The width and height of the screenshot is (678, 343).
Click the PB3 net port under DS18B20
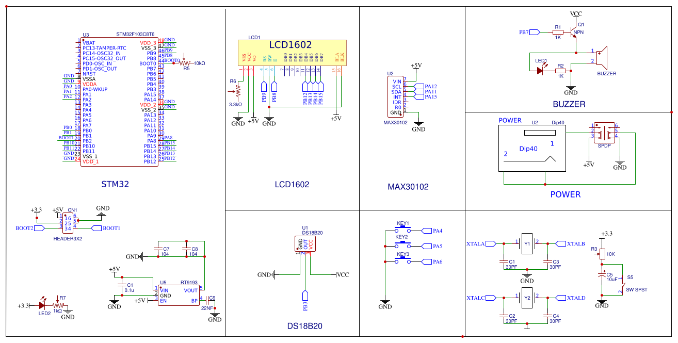coord(304,296)
